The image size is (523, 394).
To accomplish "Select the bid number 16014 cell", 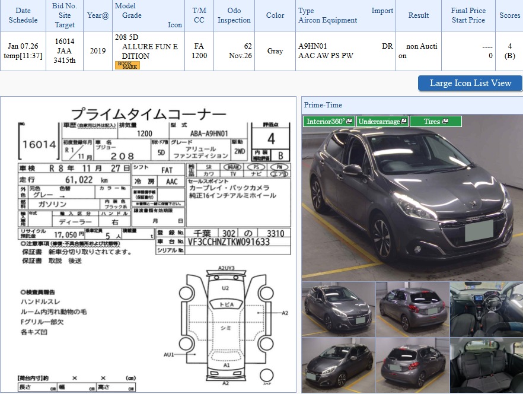I will point(65,51).
